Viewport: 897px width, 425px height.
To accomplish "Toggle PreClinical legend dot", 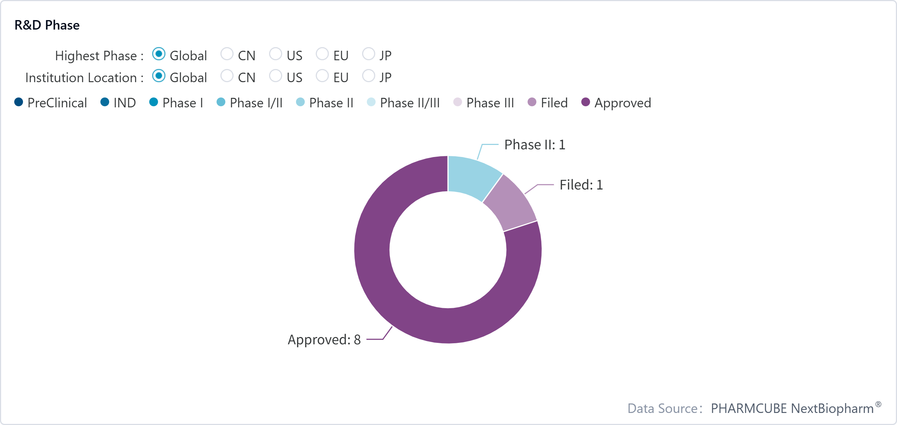I will (x=19, y=102).
